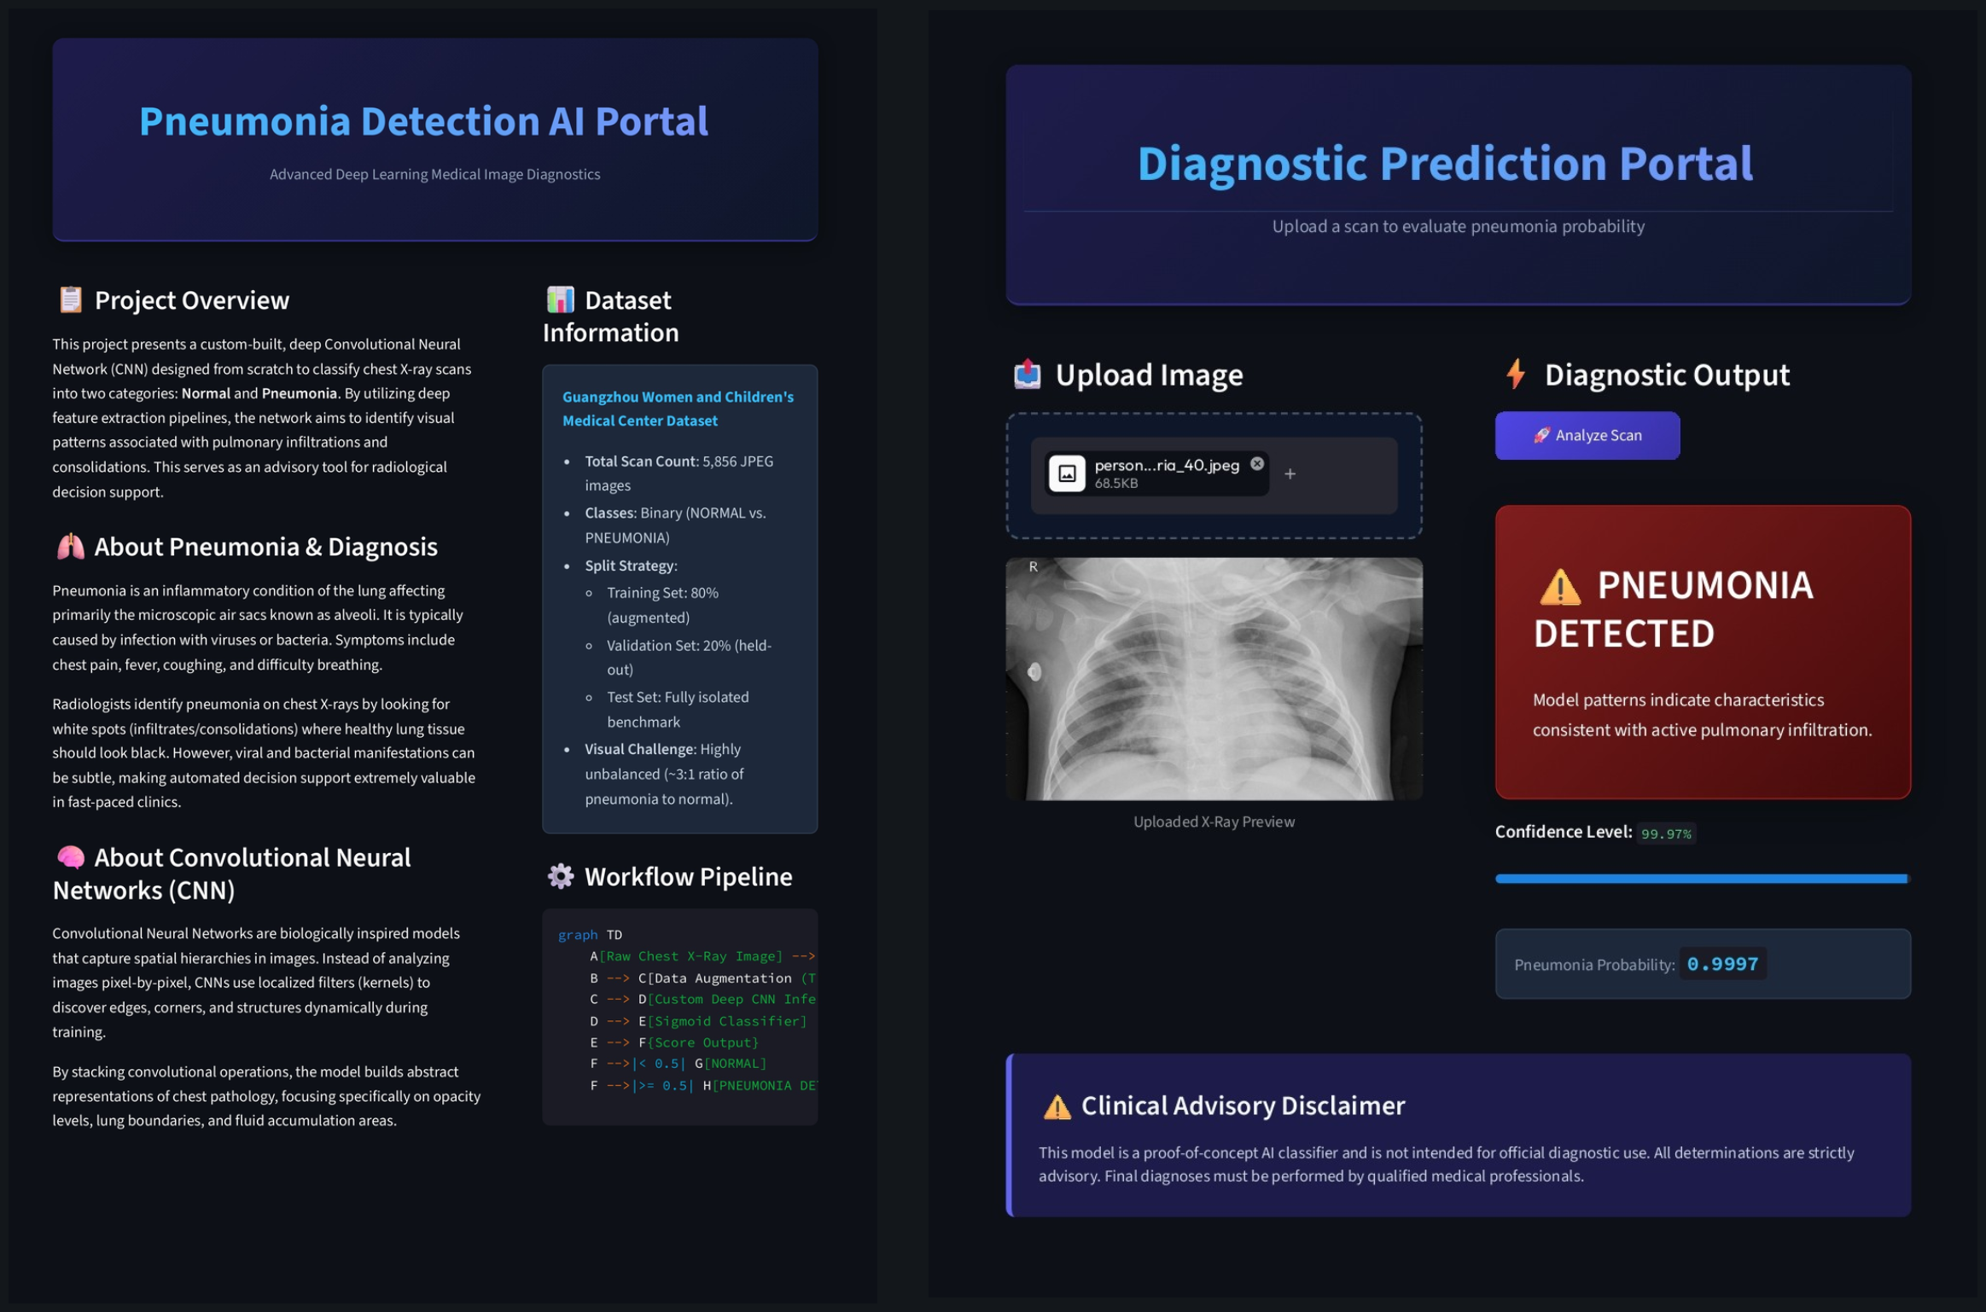Click the Guangzhou Women and Children's dataset title
This screenshot has height=1312, width=1986.
(x=678, y=409)
